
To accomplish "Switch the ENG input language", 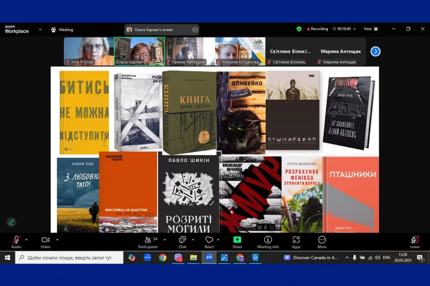I will (387, 257).
